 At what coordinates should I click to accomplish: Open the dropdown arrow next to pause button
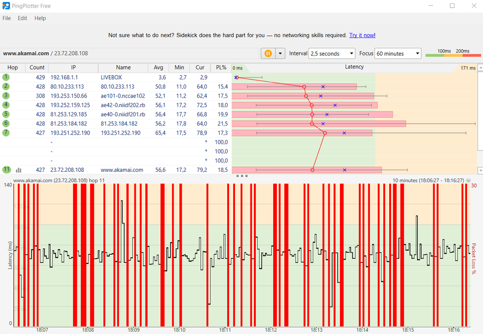pos(280,54)
